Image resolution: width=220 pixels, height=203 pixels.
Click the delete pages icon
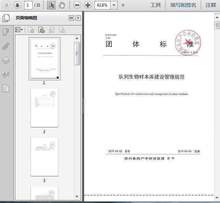pyautogui.click(x=31, y=30)
